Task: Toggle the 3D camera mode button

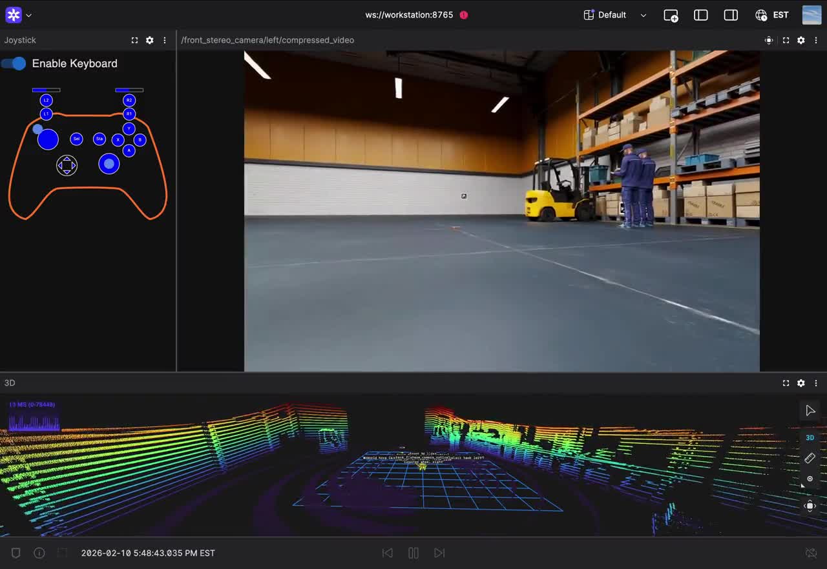Action: [x=810, y=437]
